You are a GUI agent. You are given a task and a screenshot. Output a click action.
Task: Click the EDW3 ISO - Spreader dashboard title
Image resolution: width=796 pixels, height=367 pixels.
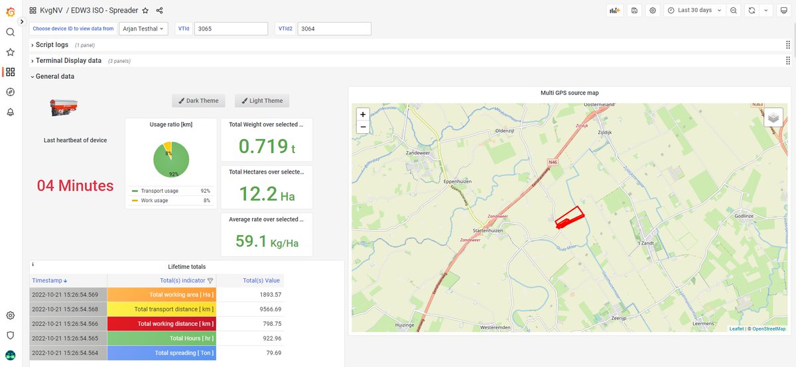coord(104,11)
